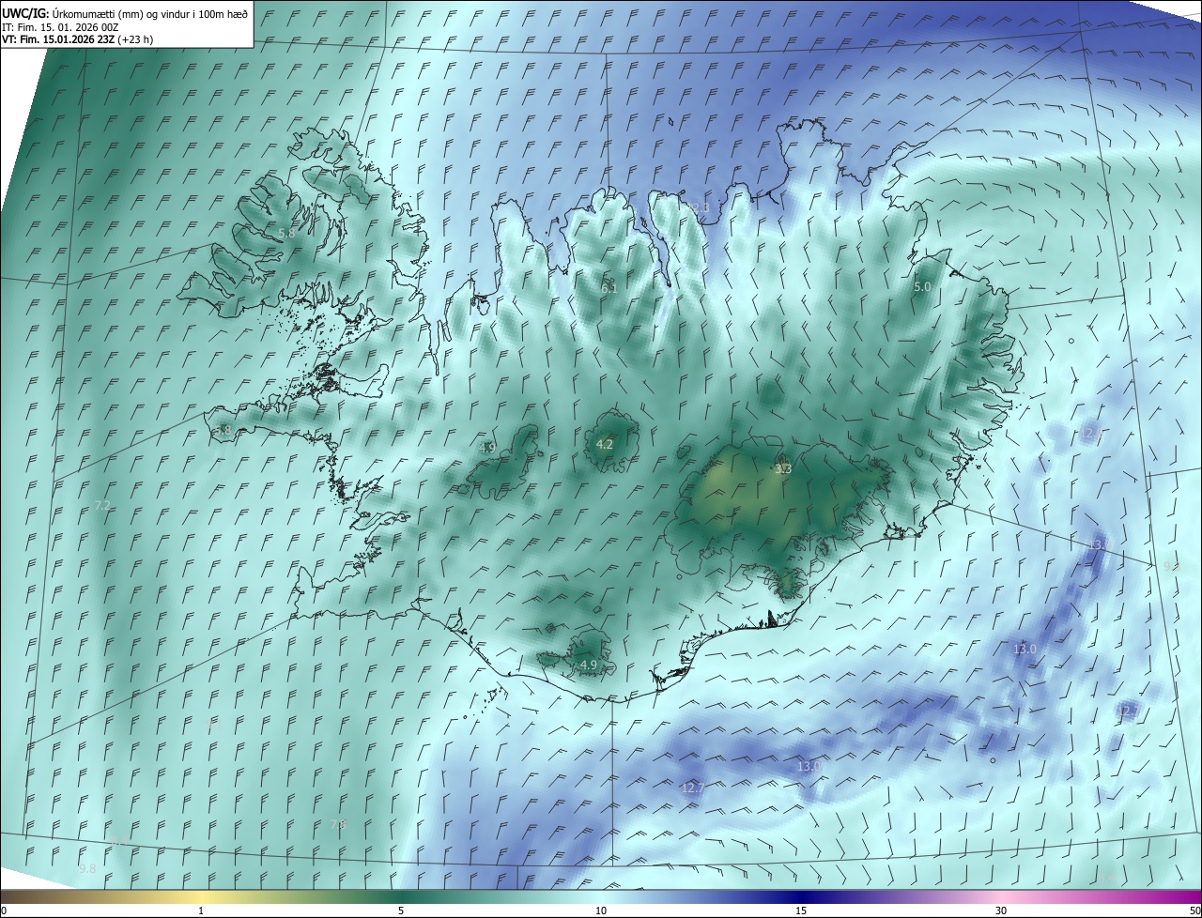Screen dimensions: 1202x918
Task: Click the colorbar tick label "5"
Action: (x=401, y=910)
